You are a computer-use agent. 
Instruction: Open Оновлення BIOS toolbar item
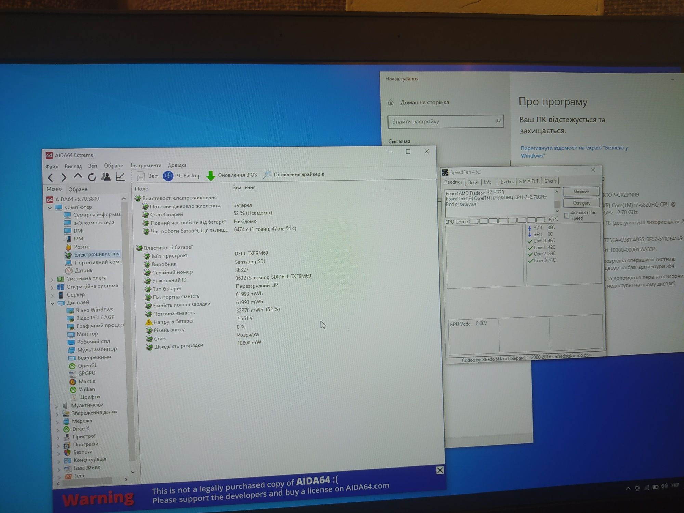232,175
